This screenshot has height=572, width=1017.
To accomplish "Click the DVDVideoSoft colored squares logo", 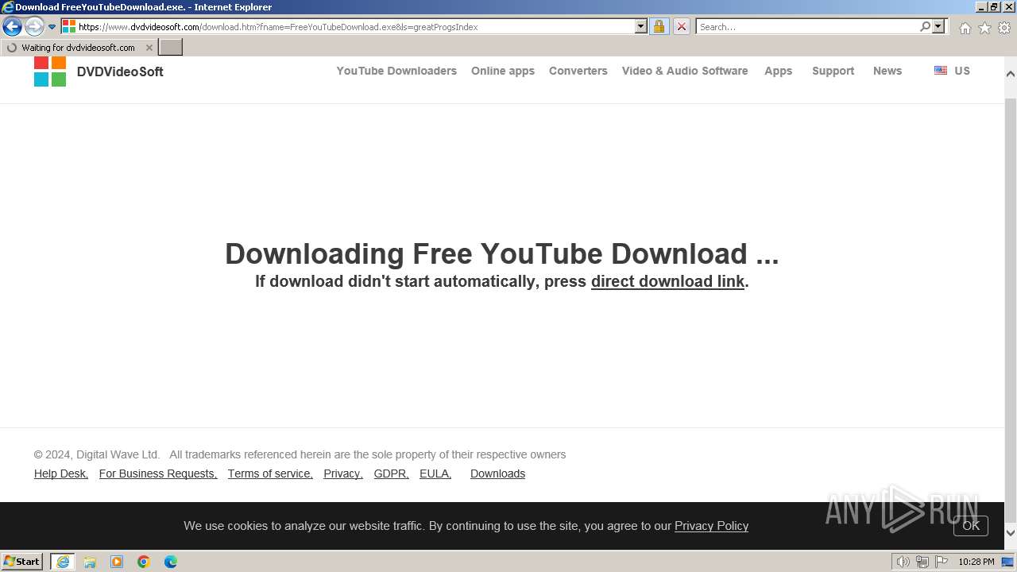I will click(x=50, y=71).
